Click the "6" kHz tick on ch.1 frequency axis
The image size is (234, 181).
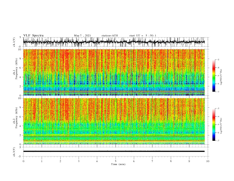tap(21, 68)
